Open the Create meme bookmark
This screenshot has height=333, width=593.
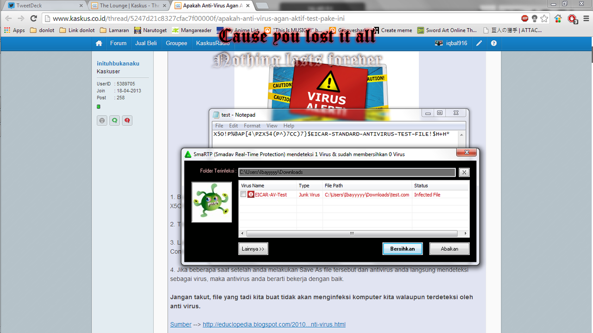coord(392,30)
